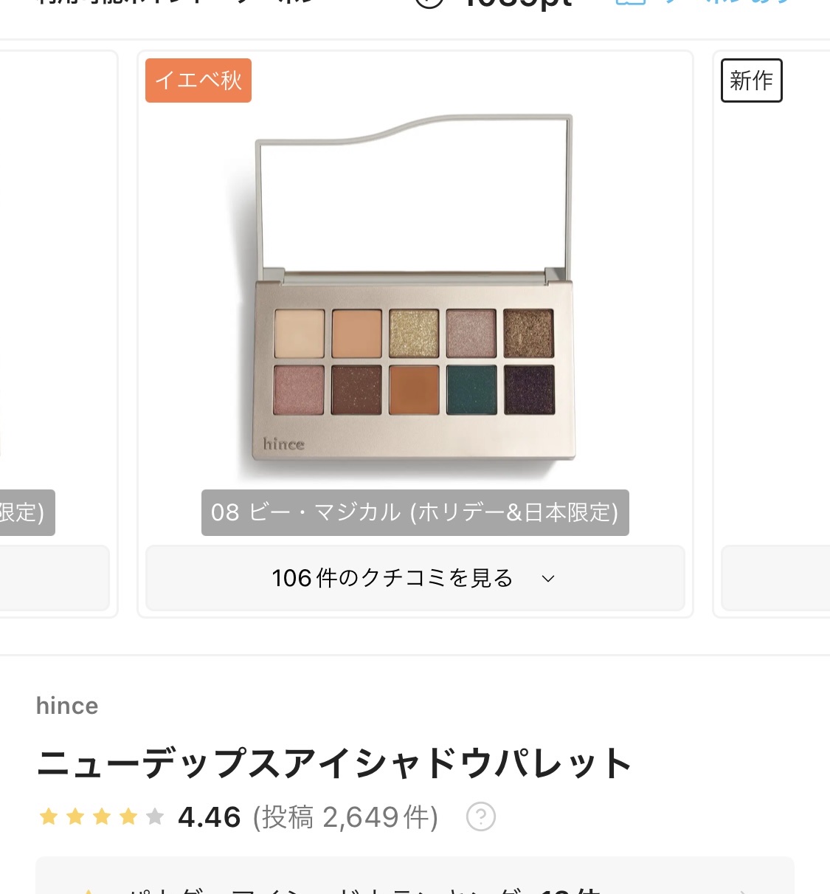Click the ニューデップスアイシャドウパレット product title

(334, 763)
